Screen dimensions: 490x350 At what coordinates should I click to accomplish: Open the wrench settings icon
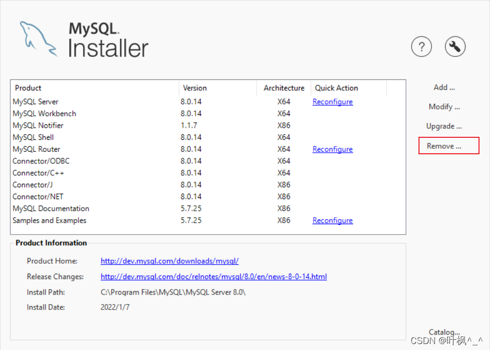[x=455, y=47]
